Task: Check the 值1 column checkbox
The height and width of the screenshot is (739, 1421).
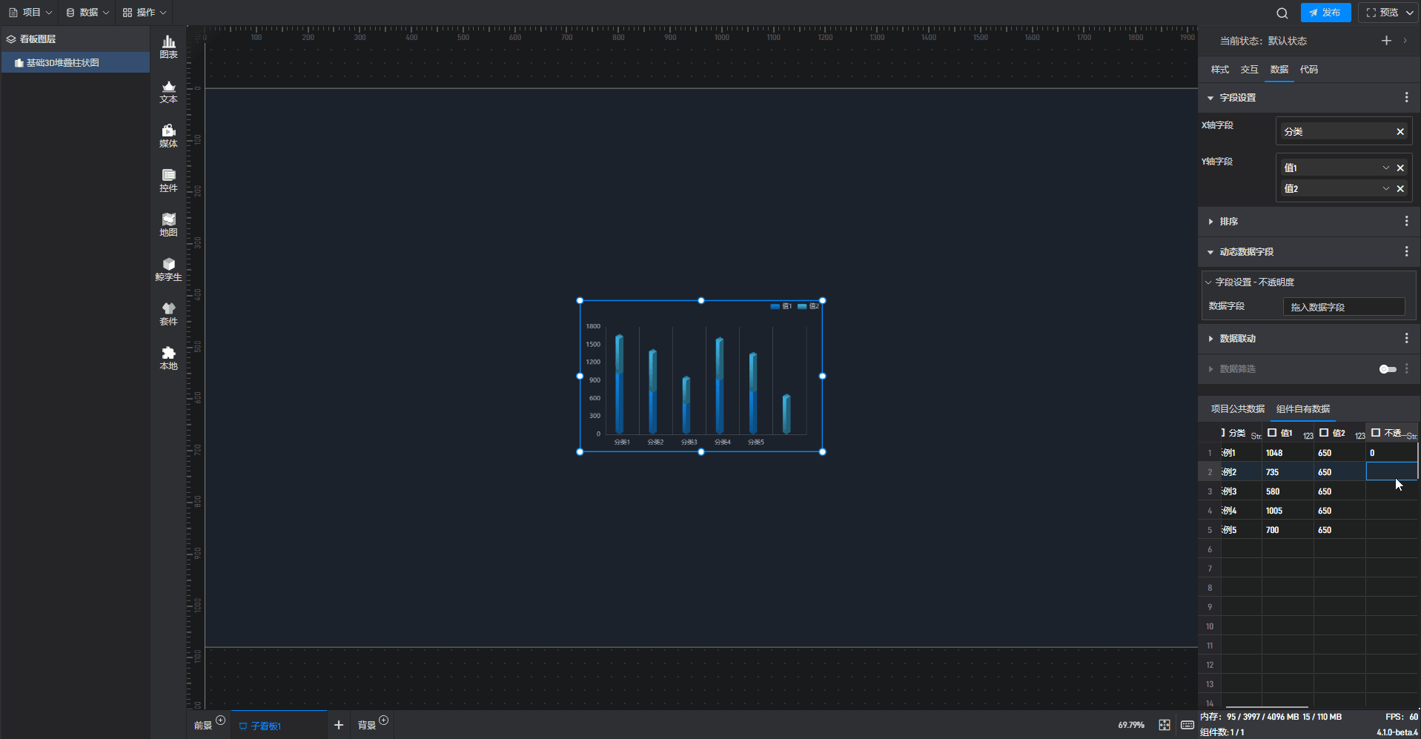Action: coord(1272,433)
